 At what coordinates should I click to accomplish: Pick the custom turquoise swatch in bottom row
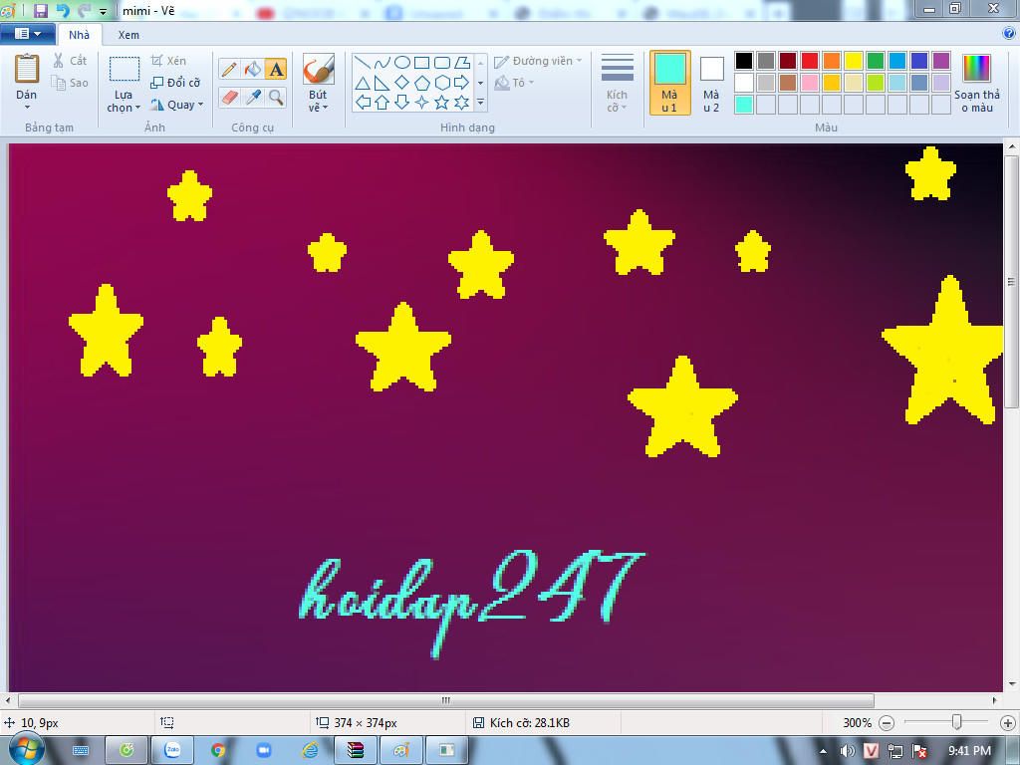[x=744, y=104]
